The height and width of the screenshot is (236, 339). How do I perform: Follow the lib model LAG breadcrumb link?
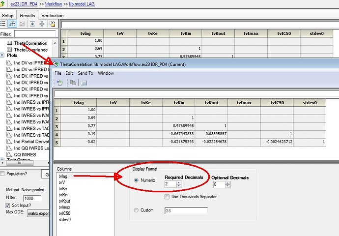click(x=82, y=4)
